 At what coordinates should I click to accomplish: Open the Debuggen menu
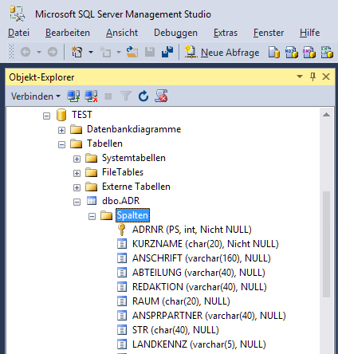[175, 33]
